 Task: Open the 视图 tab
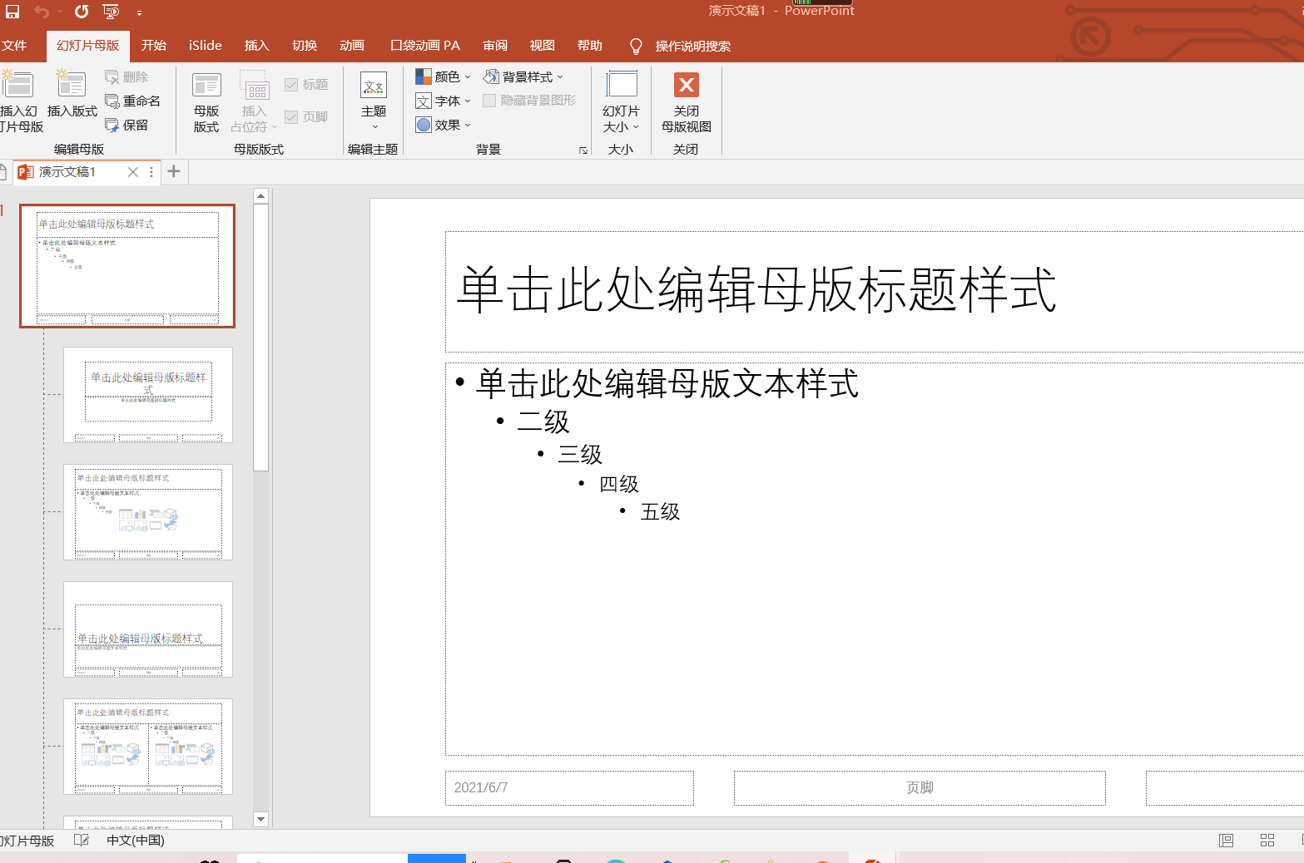(543, 46)
